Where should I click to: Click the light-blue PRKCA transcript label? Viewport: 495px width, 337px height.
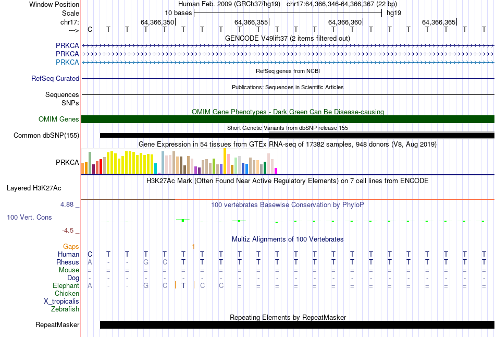(67, 62)
